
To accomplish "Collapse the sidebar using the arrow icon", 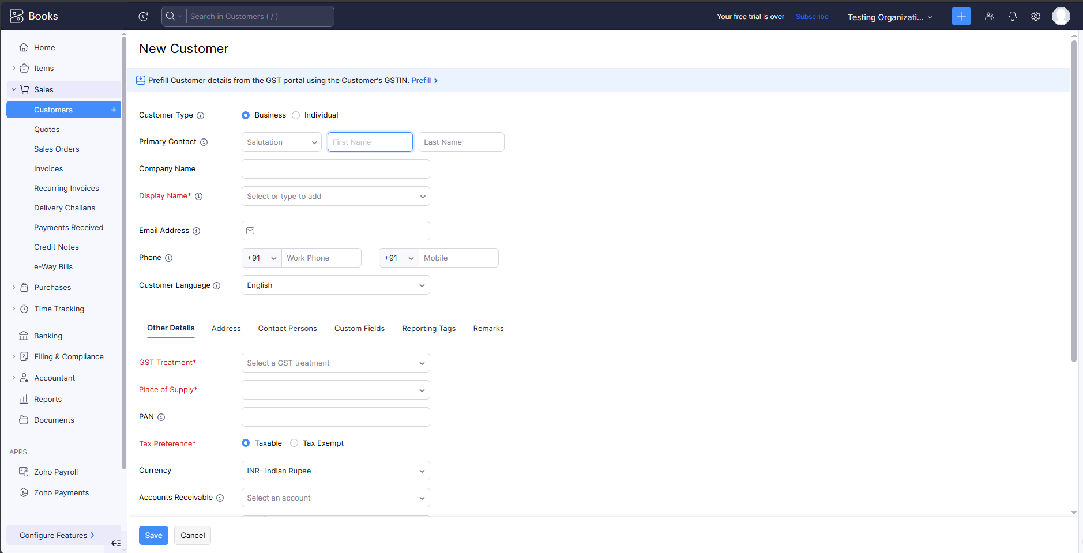I will (x=116, y=543).
